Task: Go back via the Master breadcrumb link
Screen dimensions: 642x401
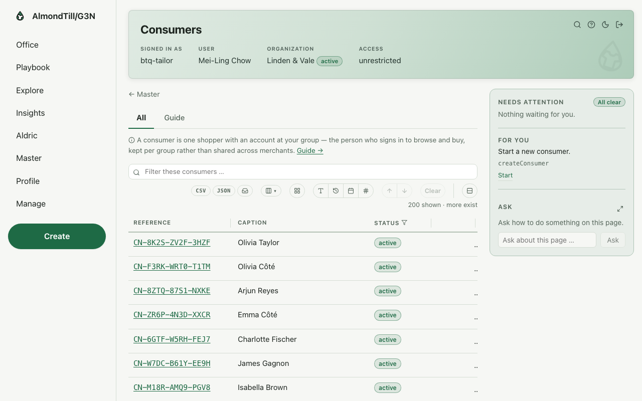Action: (144, 94)
